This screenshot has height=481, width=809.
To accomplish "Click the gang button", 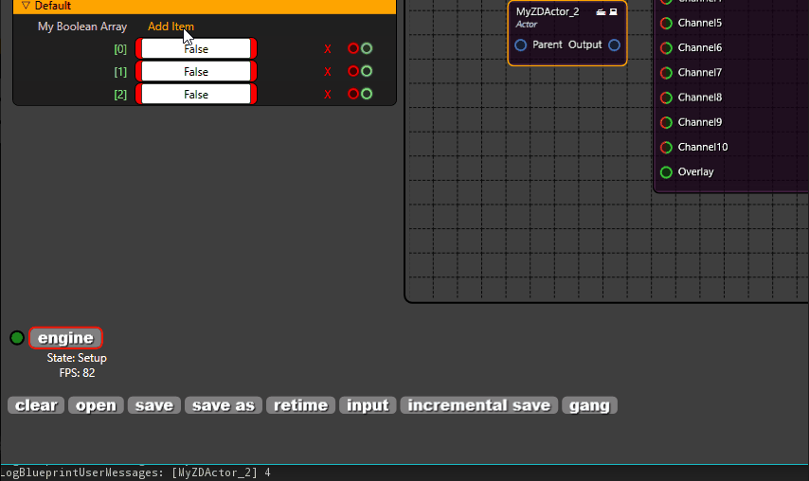I will (589, 405).
